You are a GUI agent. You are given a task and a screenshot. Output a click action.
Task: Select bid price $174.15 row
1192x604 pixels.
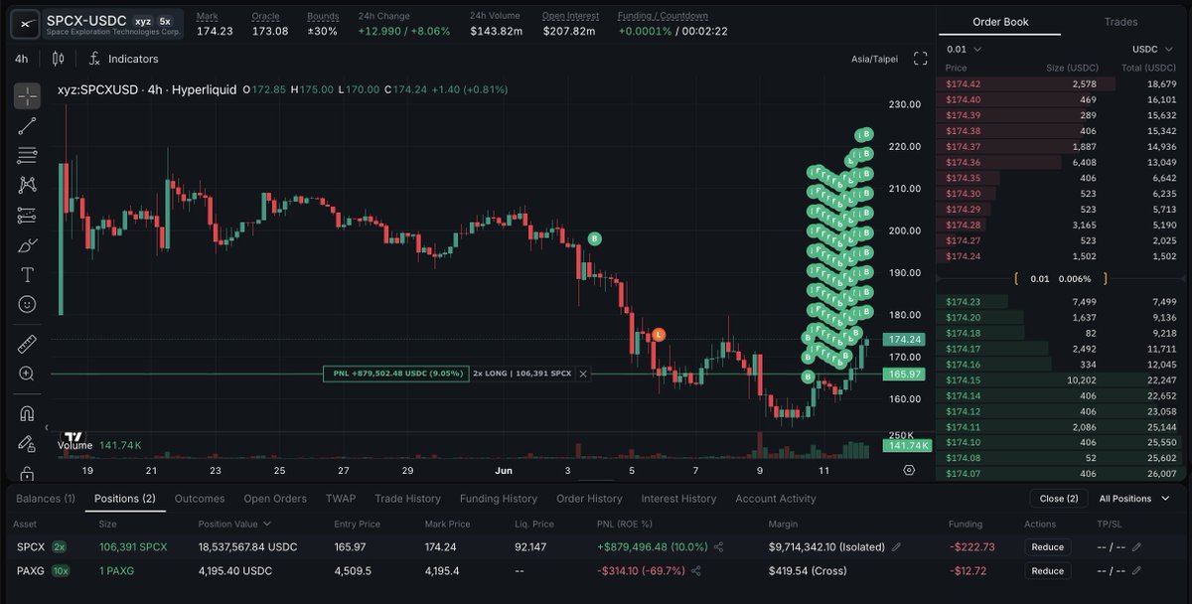(1060, 380)
